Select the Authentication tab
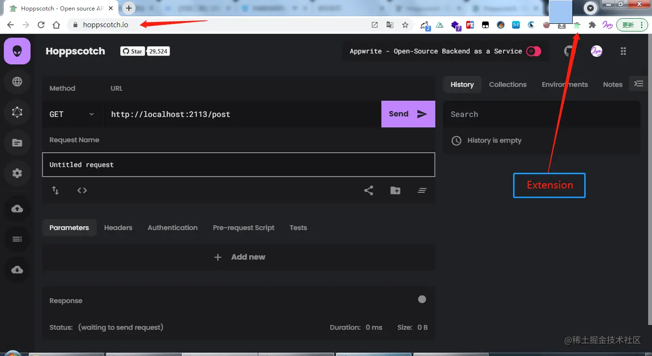Image resolution: width=652 pixels, height=356 pixels. 173,228
